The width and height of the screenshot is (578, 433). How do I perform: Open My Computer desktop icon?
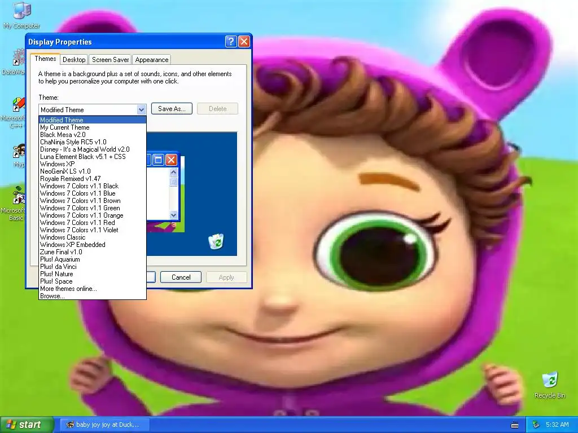click(x=21, y=15)
